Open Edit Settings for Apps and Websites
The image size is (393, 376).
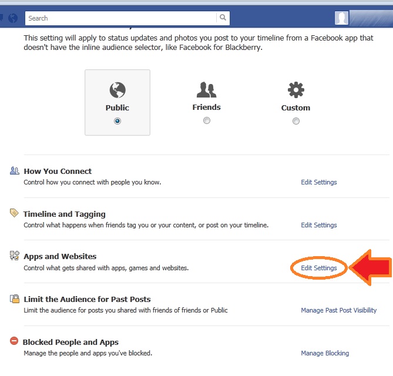pos(319,268)
